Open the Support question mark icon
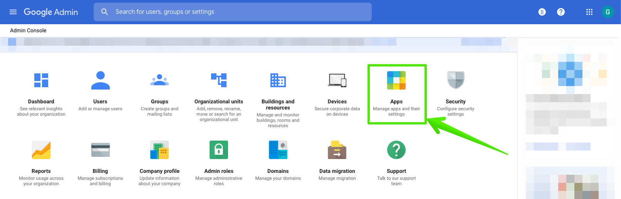This screenshot has width=621, height=199. (396, 150)
